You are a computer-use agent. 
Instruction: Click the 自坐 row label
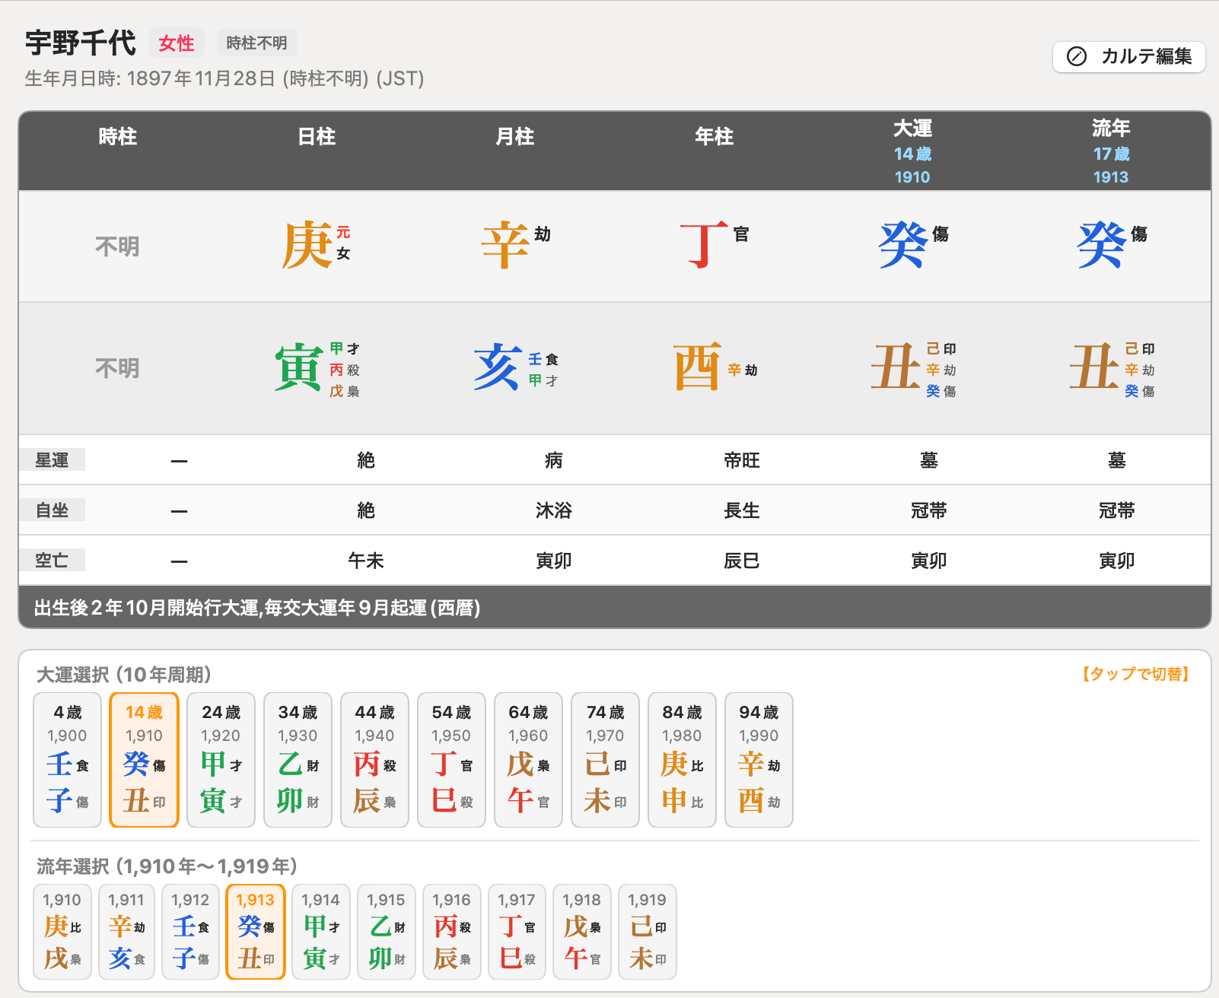coord(52,510)
